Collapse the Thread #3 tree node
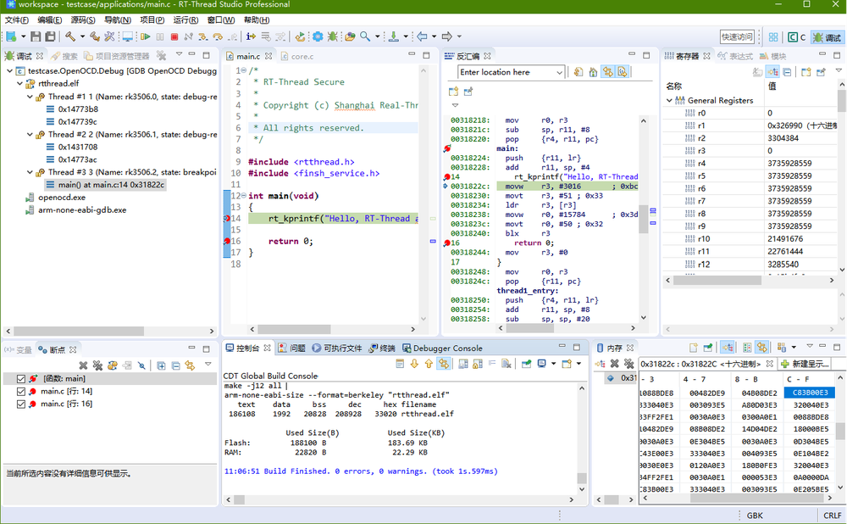 click(x=30, y=172)
